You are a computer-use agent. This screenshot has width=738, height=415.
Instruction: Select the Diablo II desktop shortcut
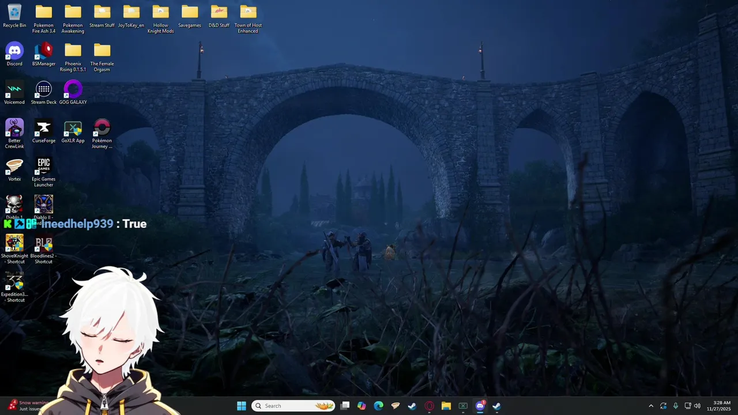tap(44, 205)
